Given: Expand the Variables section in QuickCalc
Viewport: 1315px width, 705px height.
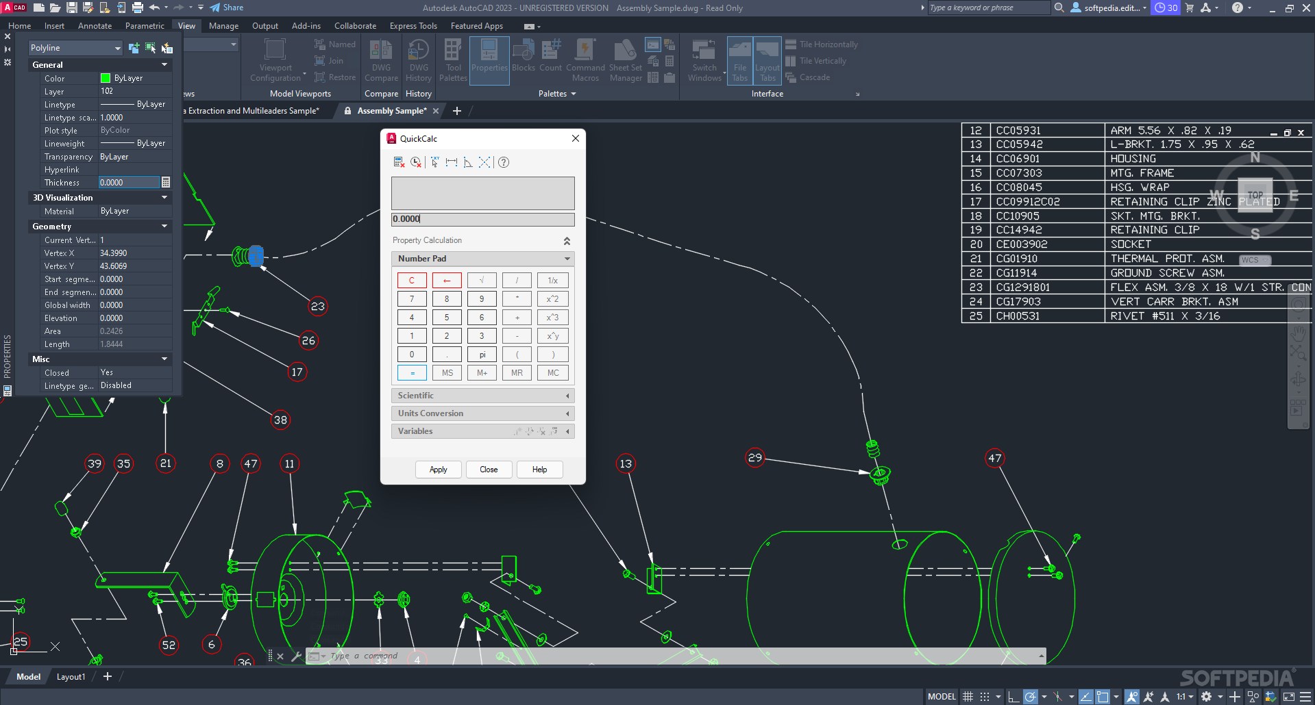Looking at the screenshot, I should pyautogui.click(x=567, y=431).
